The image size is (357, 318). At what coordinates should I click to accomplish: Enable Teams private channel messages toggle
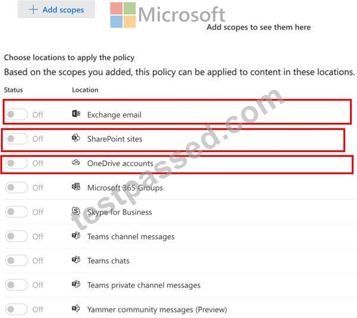click(x=16, y=285)
